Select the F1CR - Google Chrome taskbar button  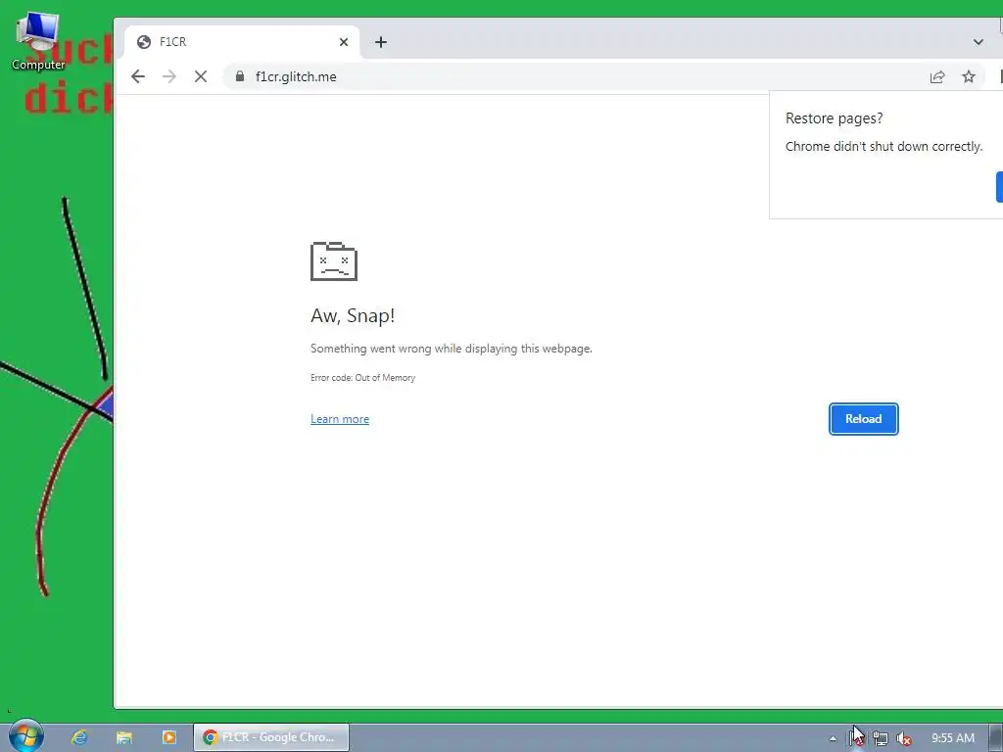click(271, 737)
